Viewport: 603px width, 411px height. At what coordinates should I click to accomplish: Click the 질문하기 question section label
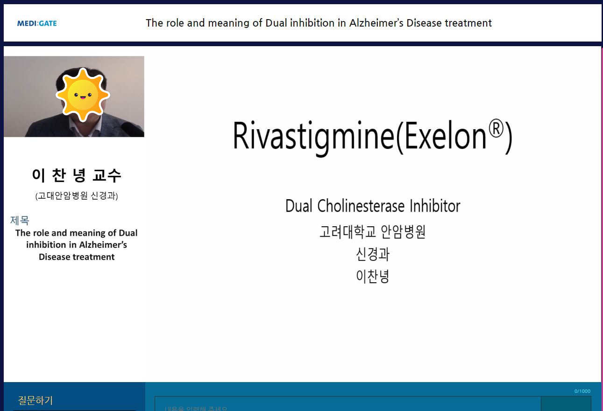(35, 400)
